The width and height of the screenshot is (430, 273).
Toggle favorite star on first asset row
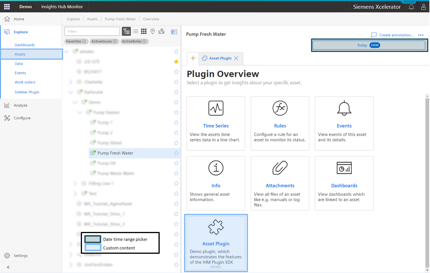(176, 51)
